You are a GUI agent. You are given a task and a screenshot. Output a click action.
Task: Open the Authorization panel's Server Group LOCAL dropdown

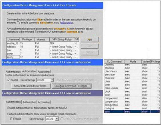pos(52,80)
